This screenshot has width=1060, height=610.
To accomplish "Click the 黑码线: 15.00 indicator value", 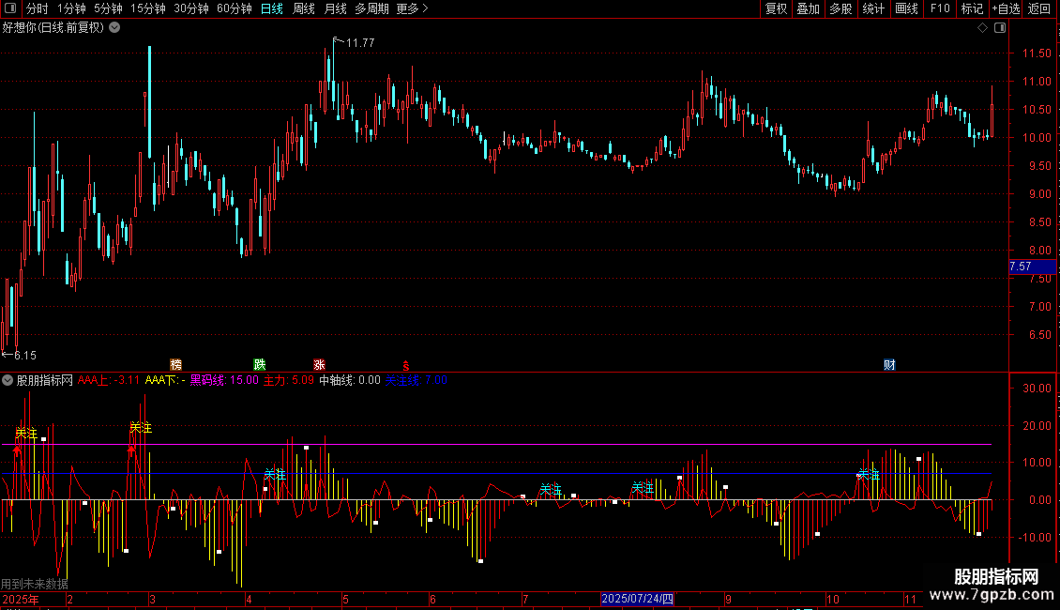I will click(x=224, y=380).
